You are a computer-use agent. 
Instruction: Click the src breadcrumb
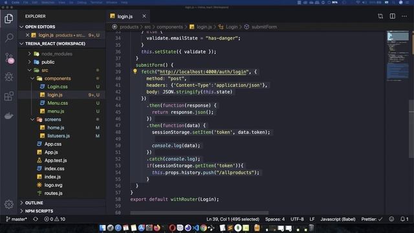tap(147, 27)
